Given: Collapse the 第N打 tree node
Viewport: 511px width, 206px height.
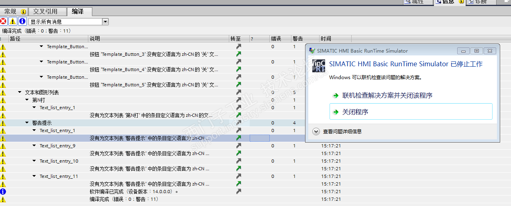Looking at the screenshot, I should [27, 100].
